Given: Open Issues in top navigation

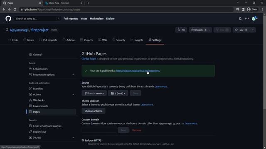Looking at the screenshot, I should [84, 19].
